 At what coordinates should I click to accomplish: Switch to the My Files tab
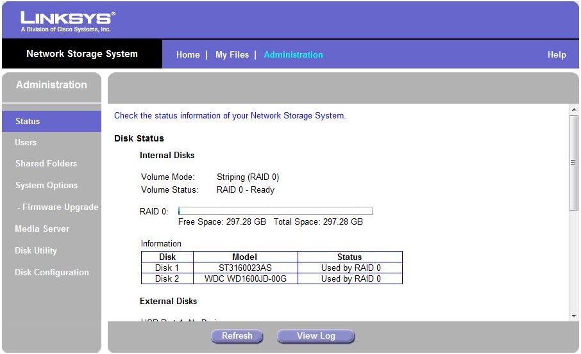(x=232, y=55)
